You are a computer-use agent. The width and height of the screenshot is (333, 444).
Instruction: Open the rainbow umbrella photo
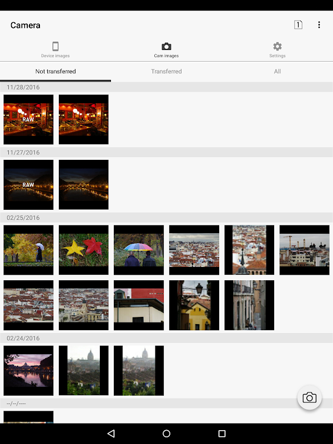pos(139,250)
